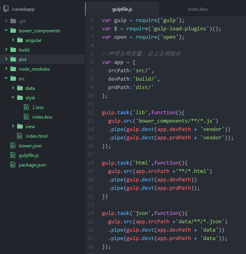Open gulpfile.js from the file tree
The height and width of the screenshot is (254, 246).
29,156
